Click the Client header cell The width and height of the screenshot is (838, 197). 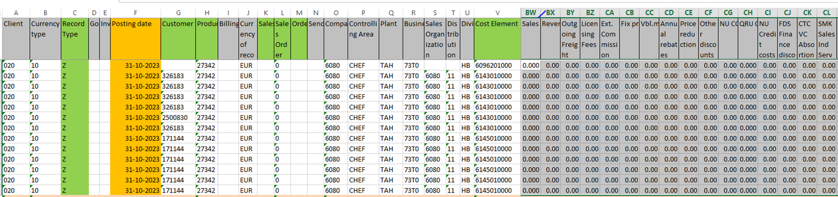coord(16,39)
